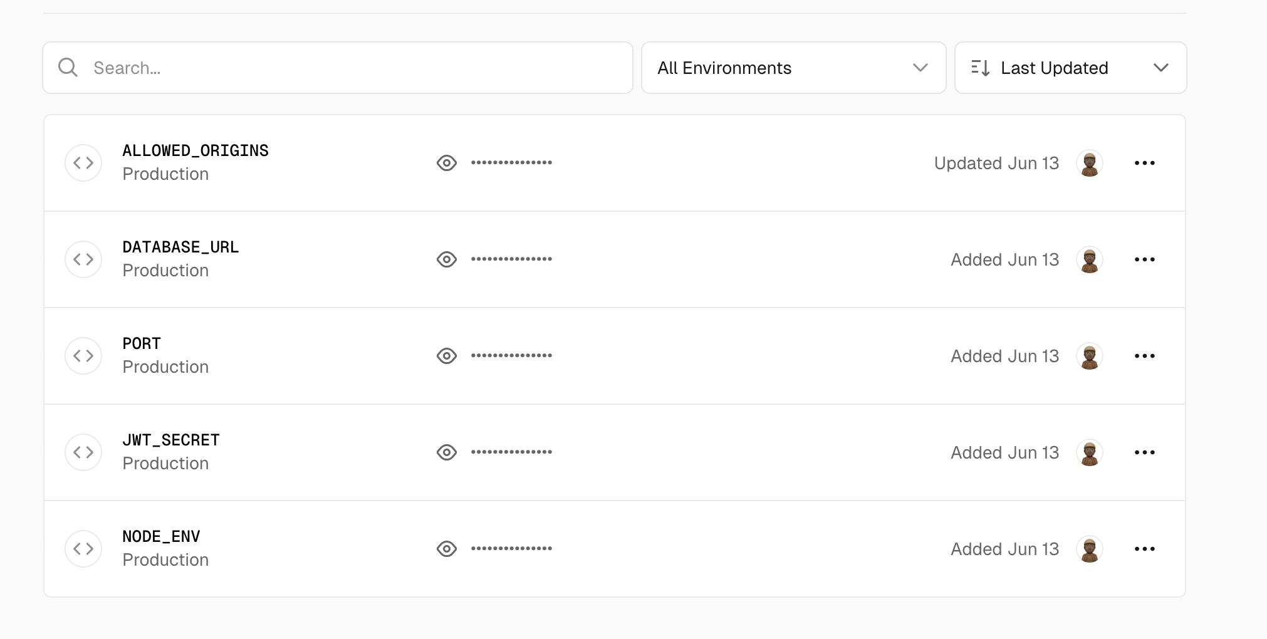
Task: Click the masked value dots for PORT
Action: pos(511,355)
